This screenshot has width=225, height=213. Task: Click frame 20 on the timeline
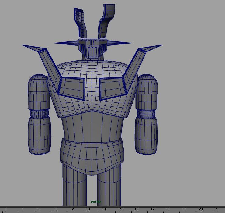pos(201,209)
